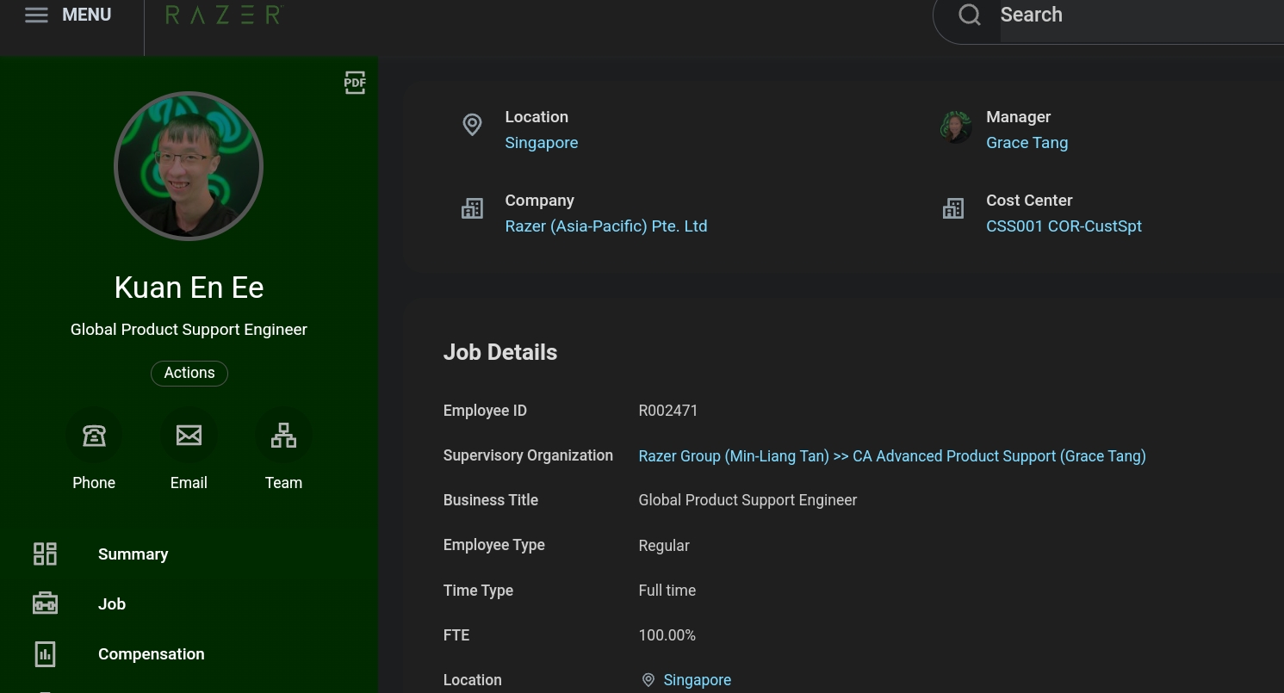Click the building icon beside Cost Center
1284x693 pixels.
coord(953,208)
